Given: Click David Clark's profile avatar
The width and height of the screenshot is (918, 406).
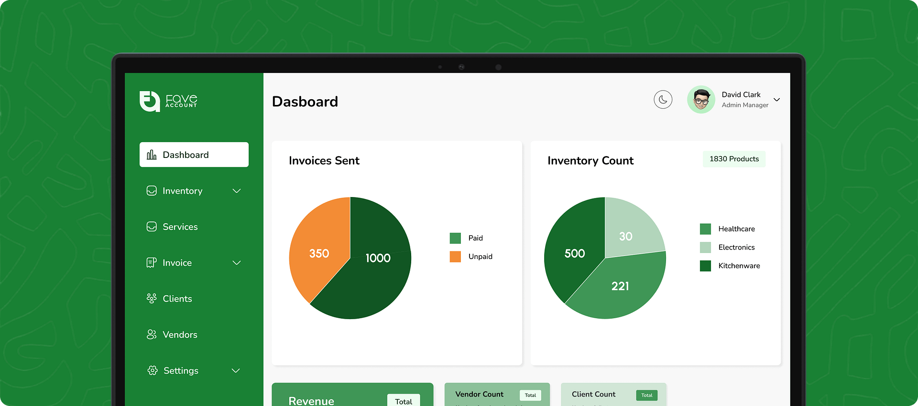Looking at the screenshot, I should pos(701,100).
